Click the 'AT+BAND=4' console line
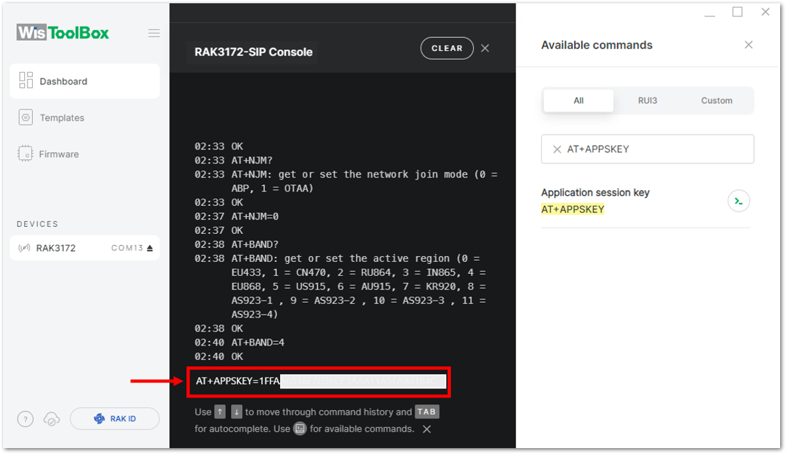This screenshot has width=786, height=454. [258, 343]
